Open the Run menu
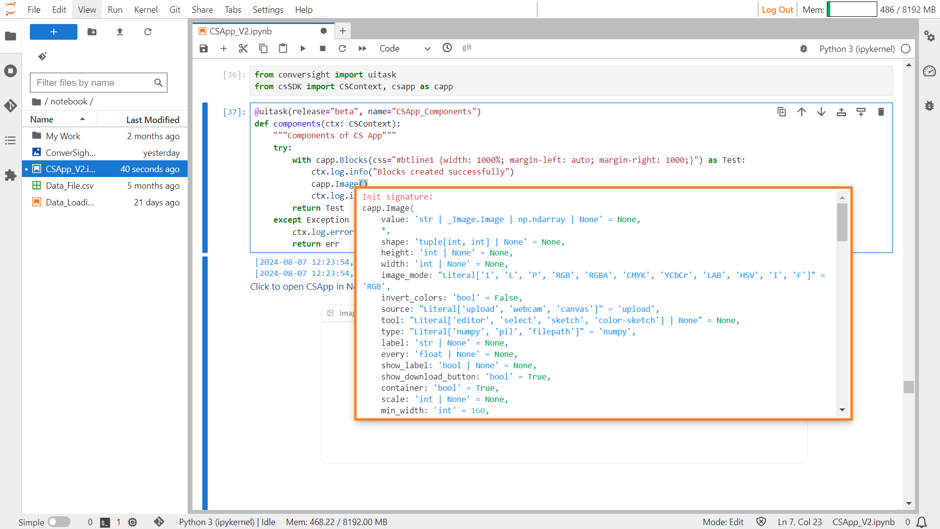The width and height of the screenshot is (940, 529). pyautogui.click(x=115, y=10)
